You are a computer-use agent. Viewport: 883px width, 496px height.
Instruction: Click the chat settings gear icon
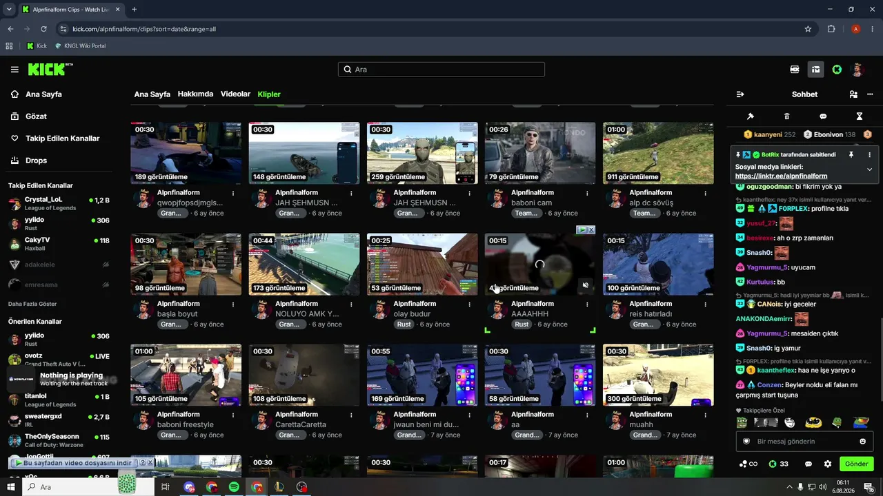coord(828,464)
